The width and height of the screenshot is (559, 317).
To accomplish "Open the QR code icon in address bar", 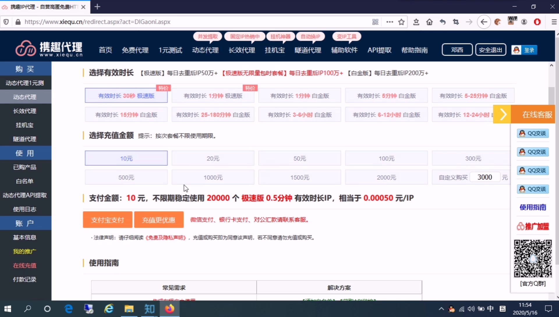I will 375,22.
